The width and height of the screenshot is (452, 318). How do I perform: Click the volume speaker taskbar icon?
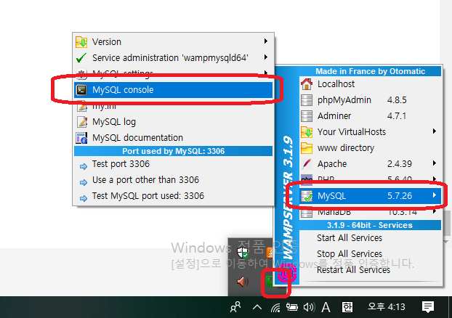tap(309, 307)
